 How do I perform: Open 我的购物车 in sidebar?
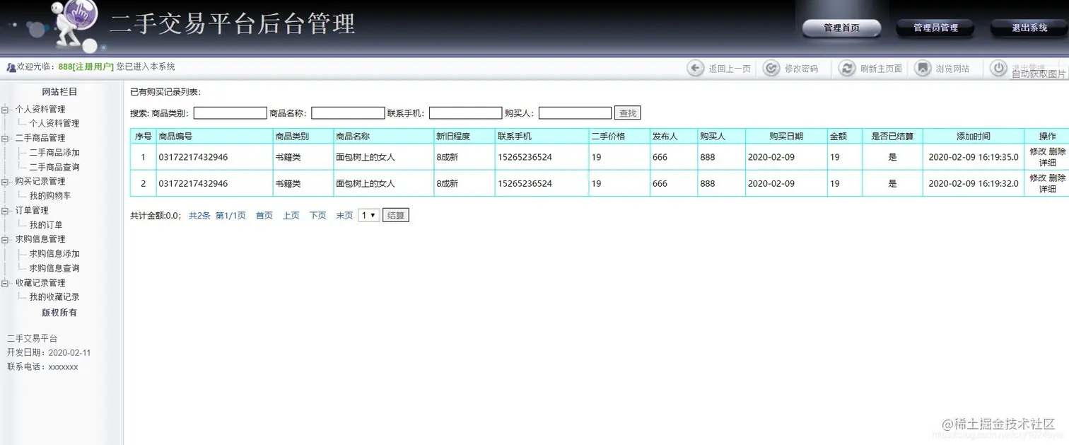click(x=50, y=196)
